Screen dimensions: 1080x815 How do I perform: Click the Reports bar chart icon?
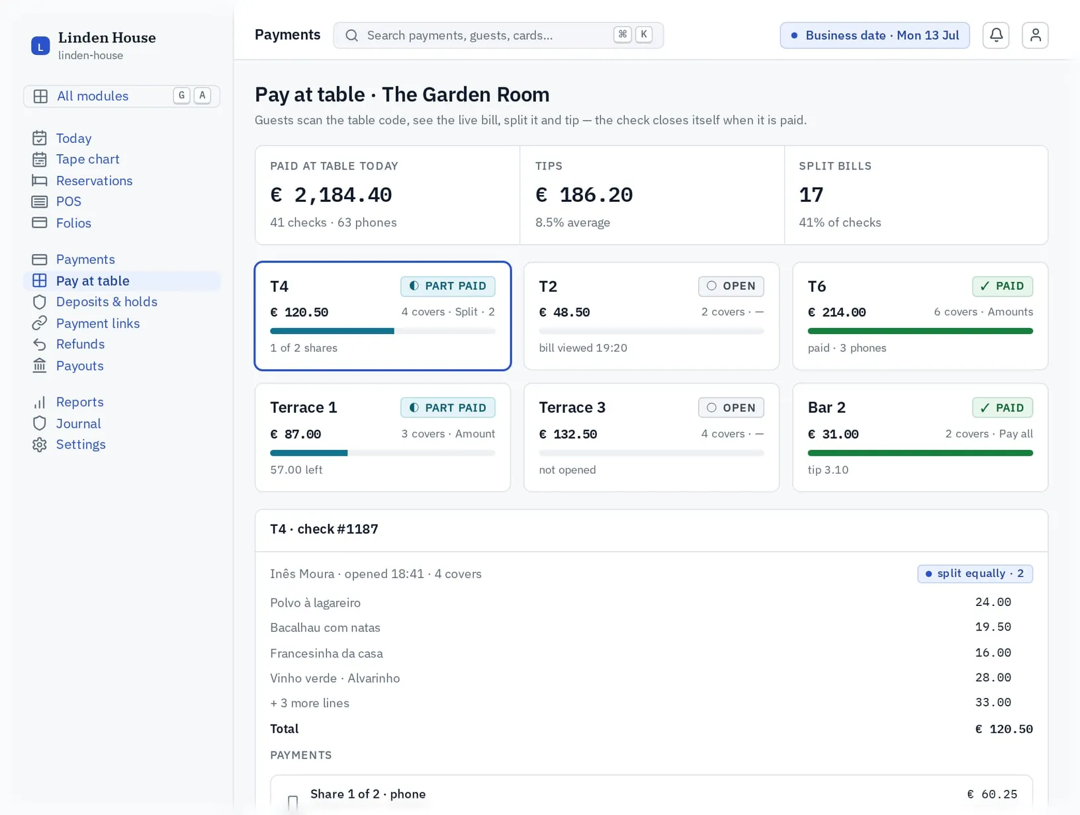(40, 402)
